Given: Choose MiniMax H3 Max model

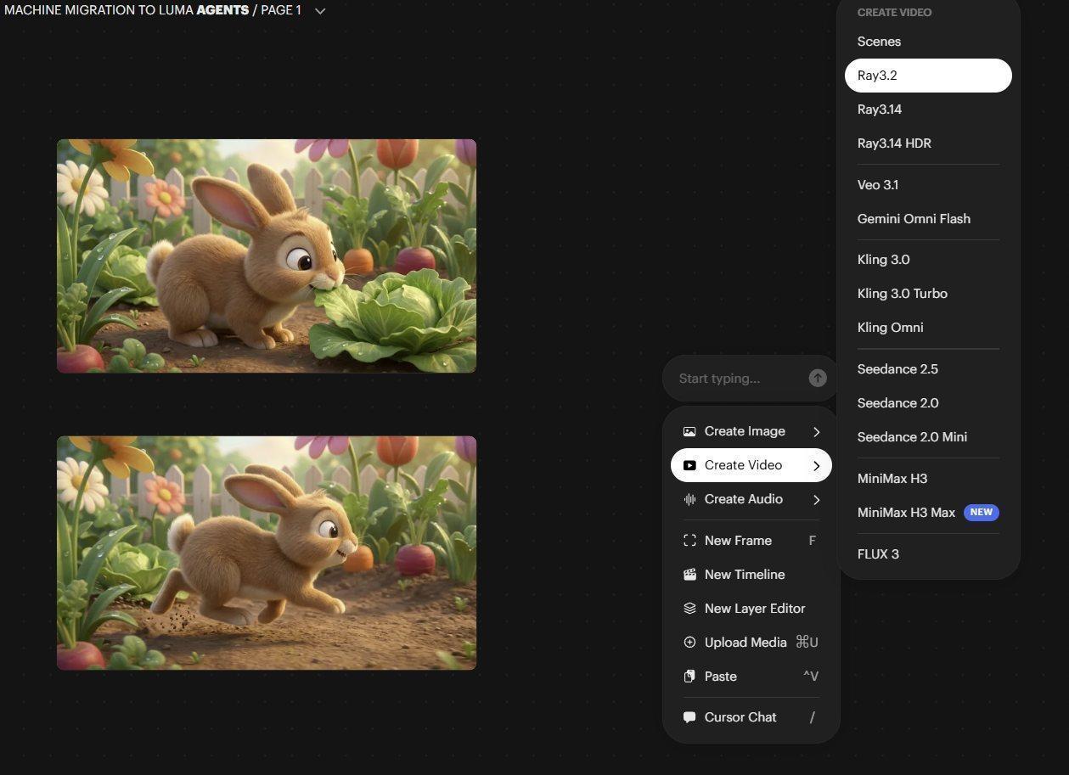Looking at the screenshot, I should point(928,513).
